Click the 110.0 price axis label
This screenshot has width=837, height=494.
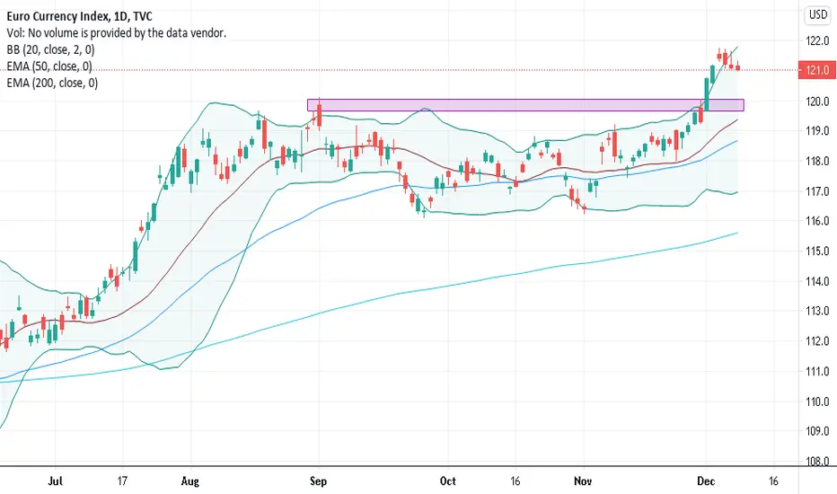[x=817, y=401]
